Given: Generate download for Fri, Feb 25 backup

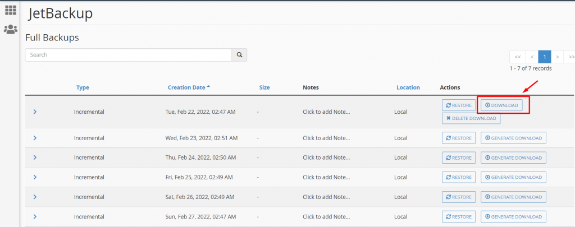Looking at the screenshot, I should tap(513, 177).
